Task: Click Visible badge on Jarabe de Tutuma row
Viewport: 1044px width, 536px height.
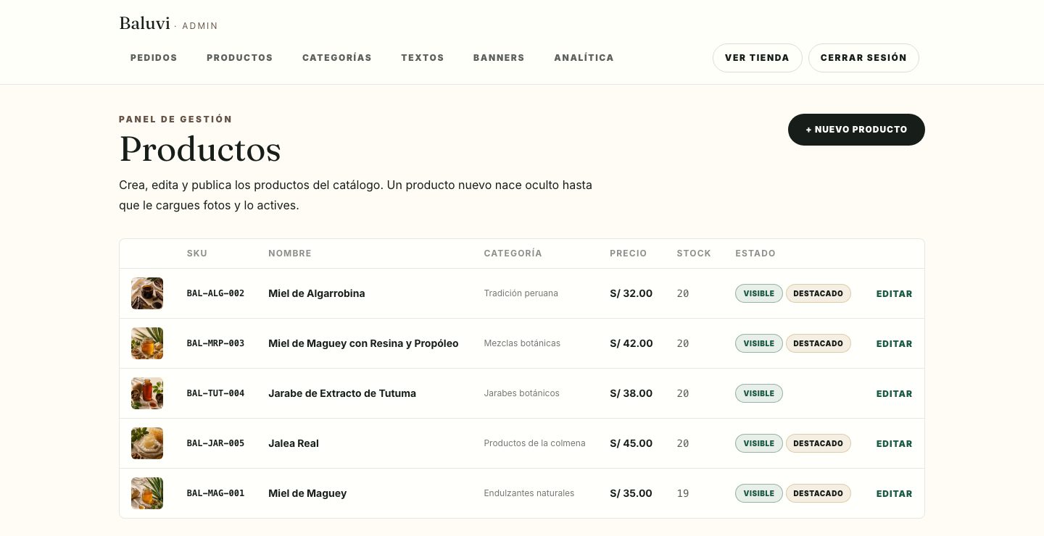Action: pos(759,393)
